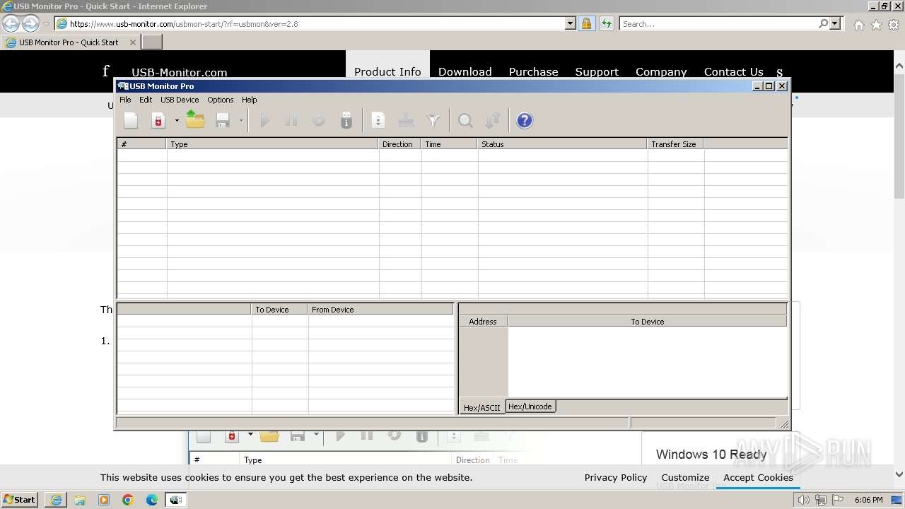Image resolution: width=905 pixels, height=509 pixels.
Task: Click the Start capture play icon
Action: pos(264,120)
